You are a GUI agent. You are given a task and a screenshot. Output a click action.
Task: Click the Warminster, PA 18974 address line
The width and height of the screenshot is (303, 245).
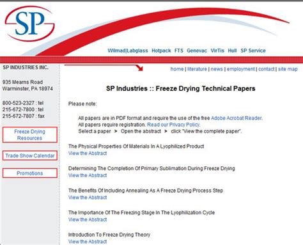point(27,89)
